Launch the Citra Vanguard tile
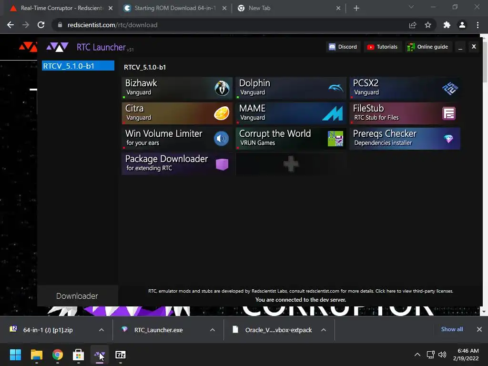The height and width of the screenshot is (366, 488). [x=177, y=113]
